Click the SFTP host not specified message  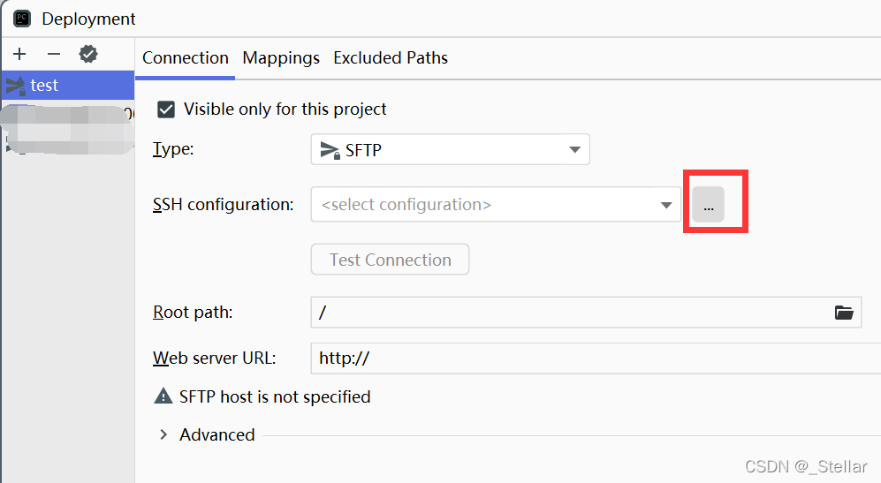pyautogui.click(x=275, y=396)
